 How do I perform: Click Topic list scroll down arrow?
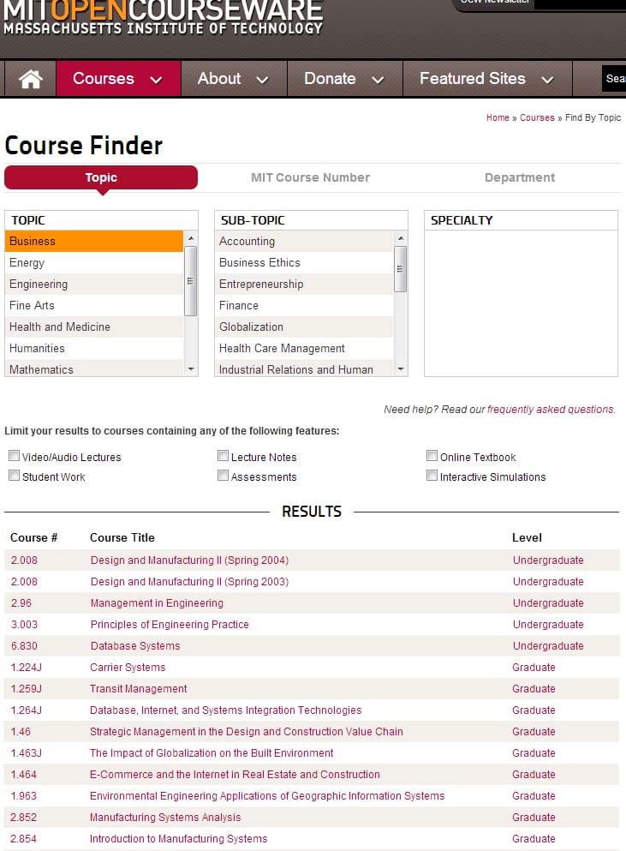[x=190, y=369]
